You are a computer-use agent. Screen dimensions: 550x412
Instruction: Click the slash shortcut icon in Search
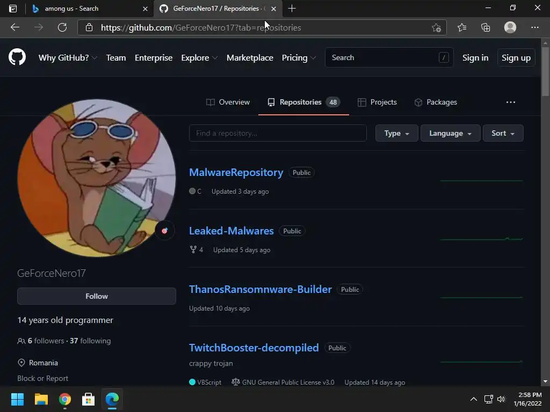pyautogui.click(x=444, y=57)
